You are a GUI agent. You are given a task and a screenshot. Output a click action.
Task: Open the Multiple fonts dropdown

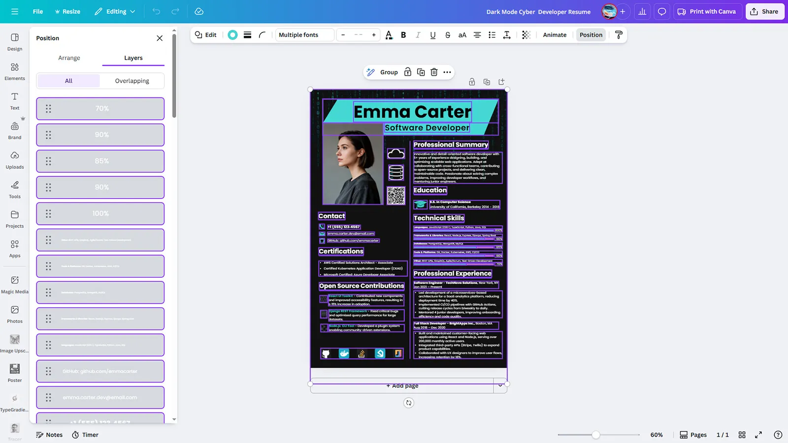pos(304,35)
